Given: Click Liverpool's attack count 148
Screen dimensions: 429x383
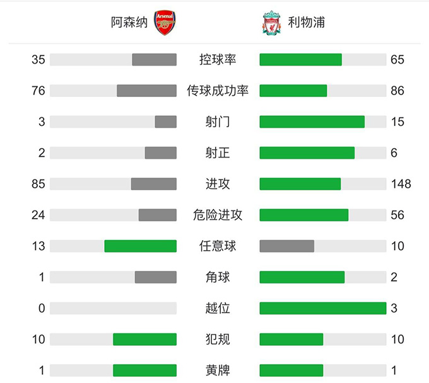Looking at the screenshot, I should coord(401,184).
